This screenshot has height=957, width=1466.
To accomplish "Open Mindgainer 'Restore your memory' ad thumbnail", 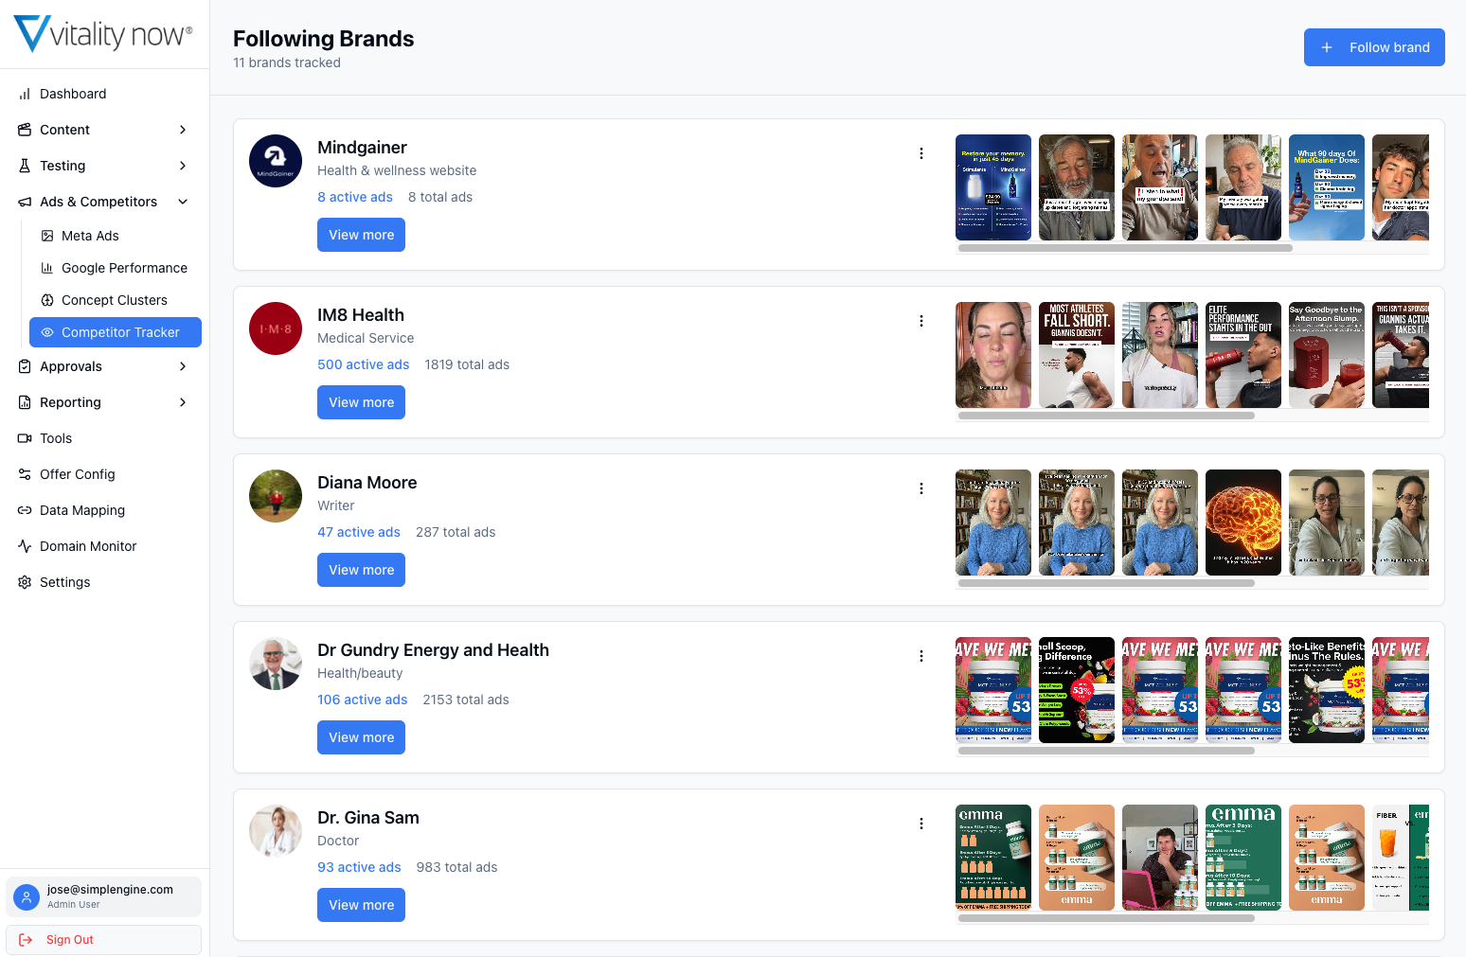I will (993, 187).
